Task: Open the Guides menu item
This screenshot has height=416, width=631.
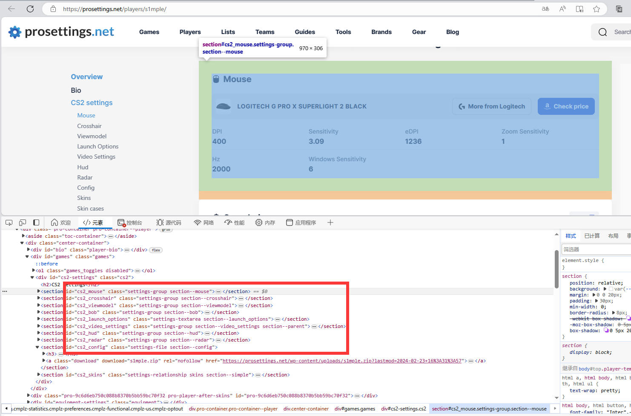Action: pyautogui.click(x=305, y=32)
